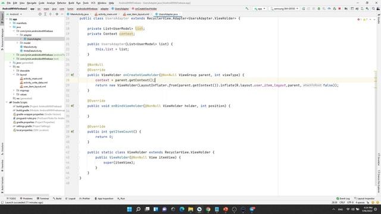Click the Windows Start button on taskbar
The width and height of the screenshot is (381, 214).
[x=130, y=209]
